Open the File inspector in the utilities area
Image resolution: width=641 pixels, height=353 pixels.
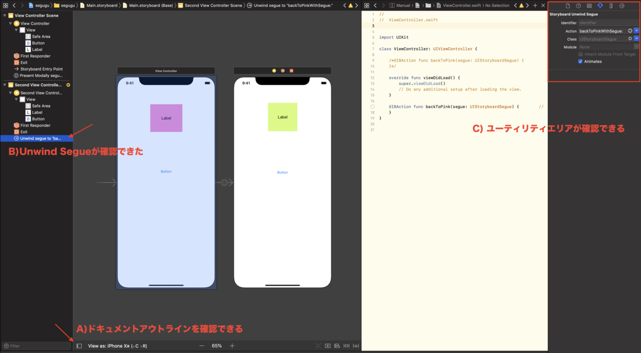568,6
